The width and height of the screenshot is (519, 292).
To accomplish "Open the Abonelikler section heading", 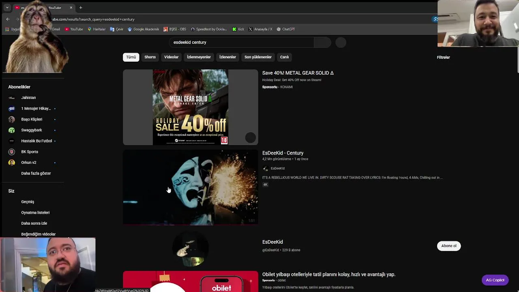I will tap(19, 87).
